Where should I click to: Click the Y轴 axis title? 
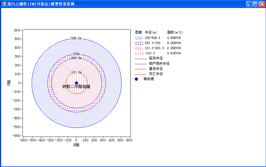(x=9, y=83)
